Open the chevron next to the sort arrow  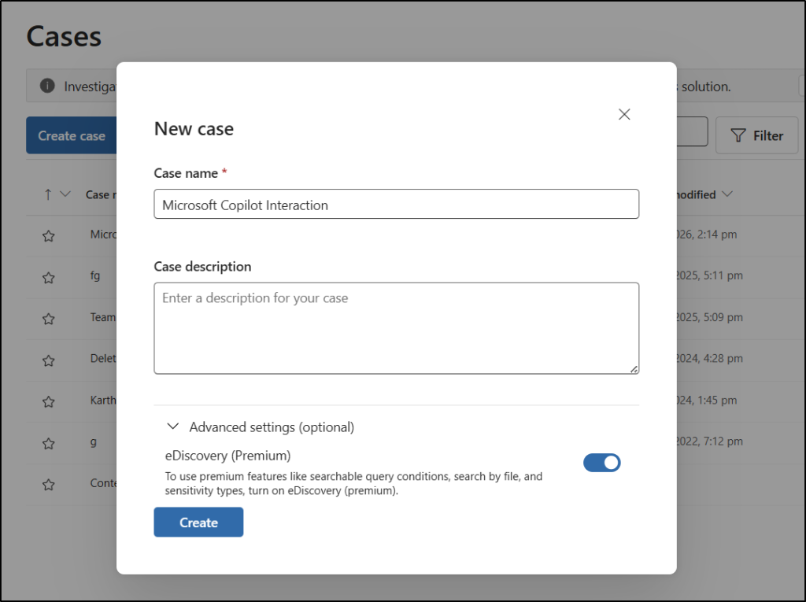click(65, 194)
